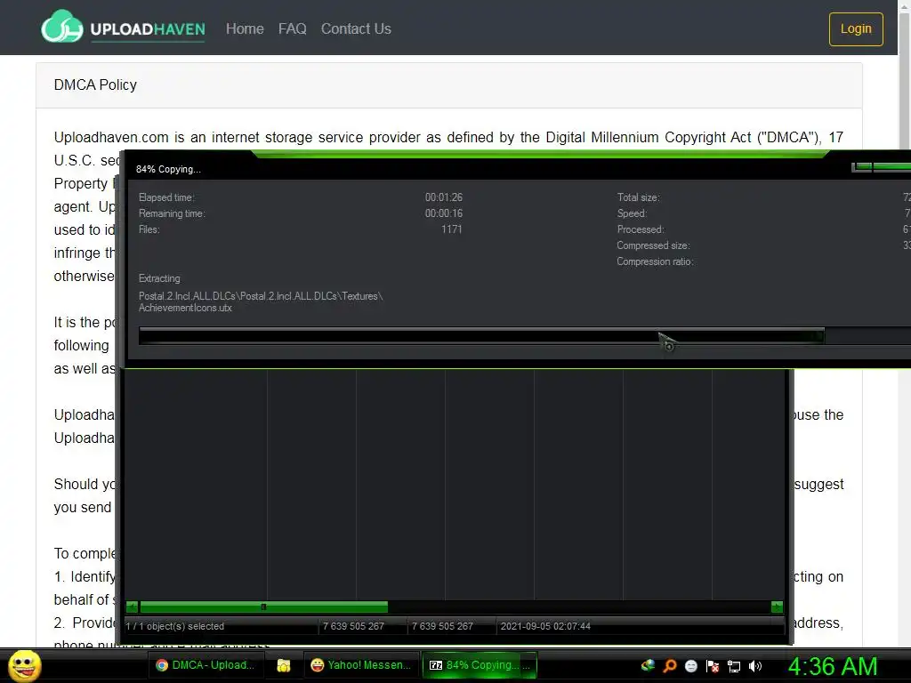The width and height of the screenshot is (911, 683).
Task: Click the right scroll arrow in file list
Action: [777, 607]
